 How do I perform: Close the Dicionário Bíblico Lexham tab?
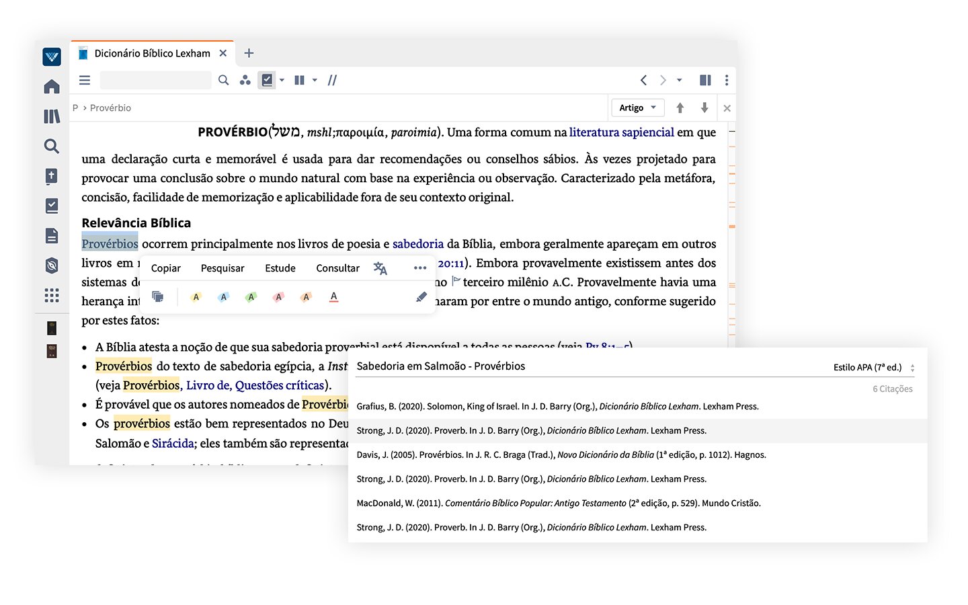[x=223, y=53]
